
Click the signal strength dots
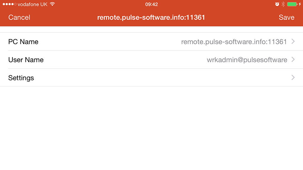[x=9, y=4]
